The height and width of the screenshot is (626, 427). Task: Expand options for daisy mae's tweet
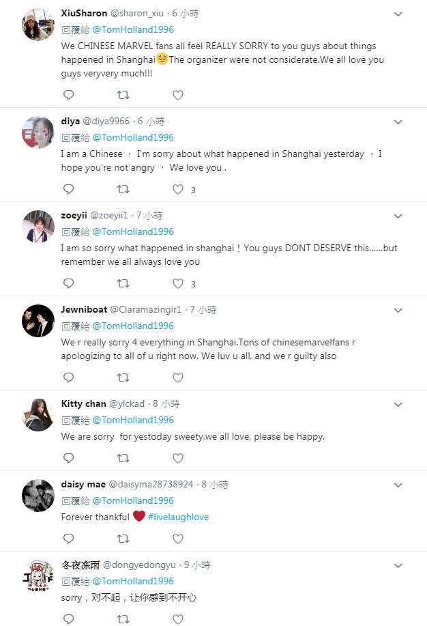click(x=398, y=485)
